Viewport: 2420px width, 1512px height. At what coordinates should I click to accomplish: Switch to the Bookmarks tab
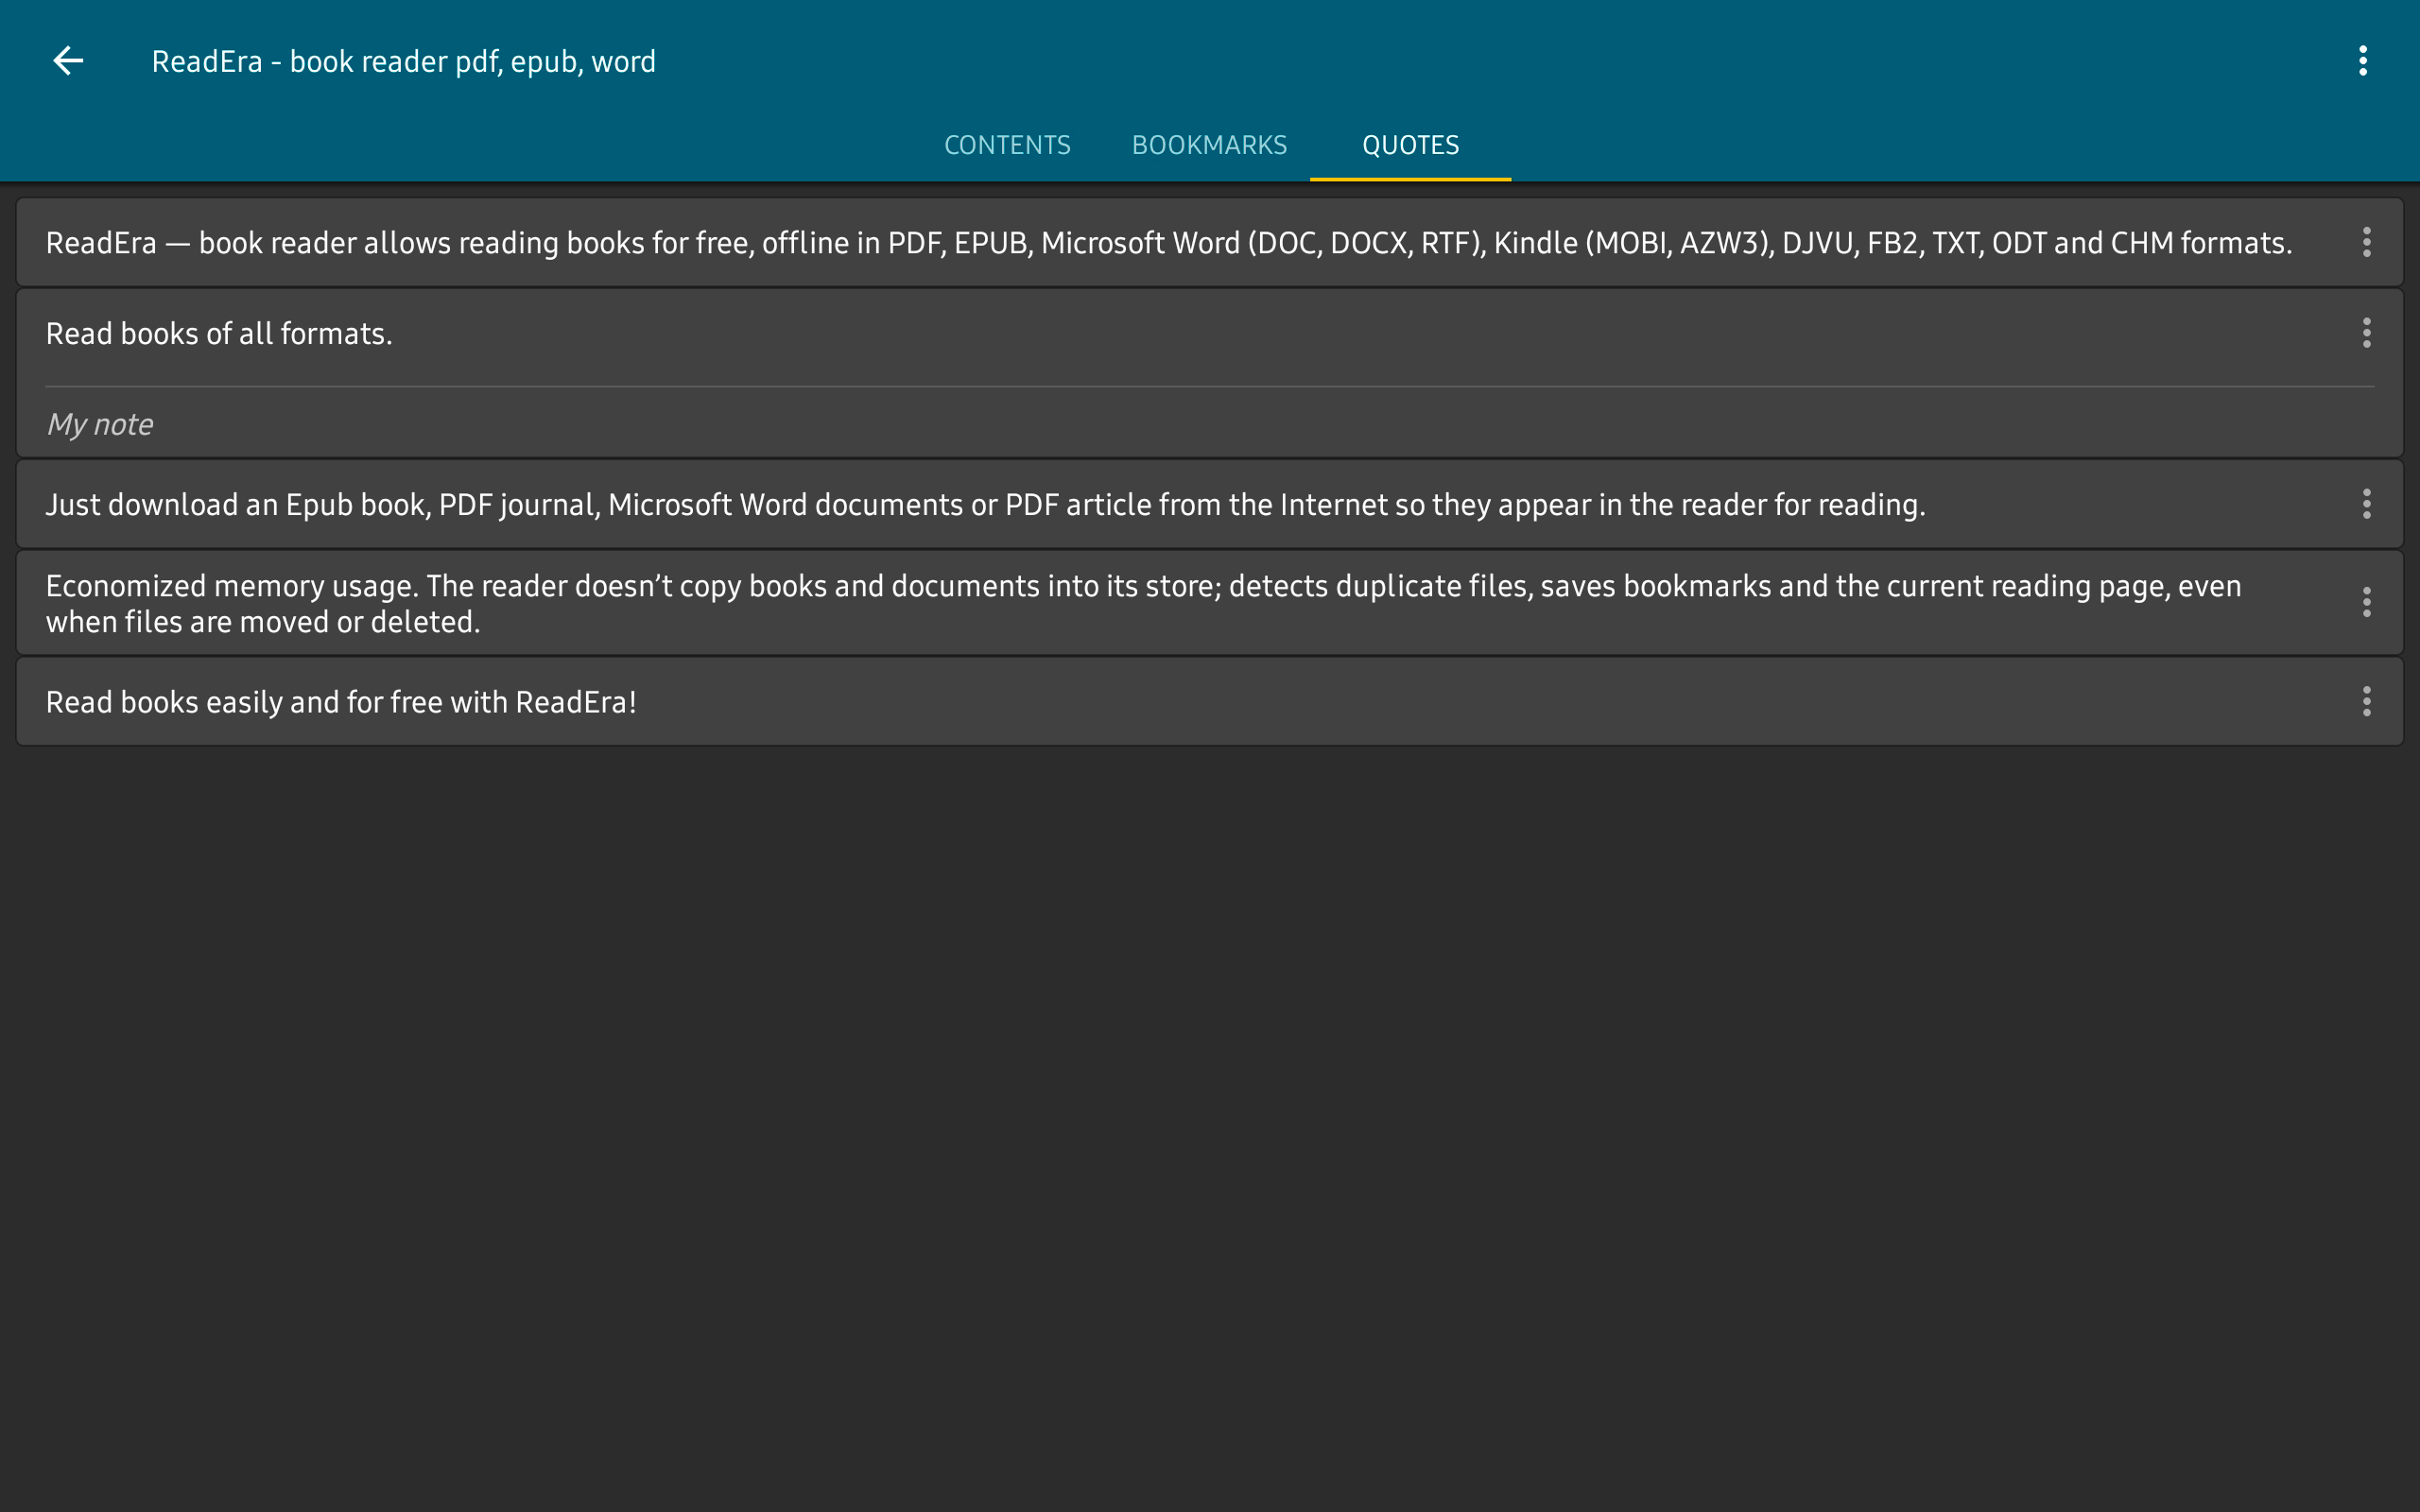(x=1209, y=145)
